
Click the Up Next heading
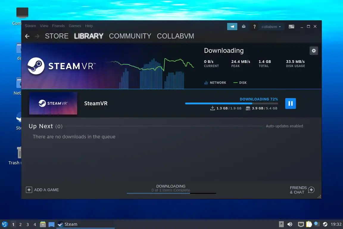click(41, 126)
